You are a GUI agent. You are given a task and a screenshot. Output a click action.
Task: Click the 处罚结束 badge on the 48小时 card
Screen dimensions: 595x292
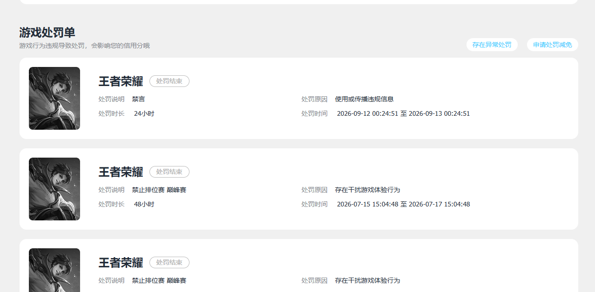click(x=169, y=172)
